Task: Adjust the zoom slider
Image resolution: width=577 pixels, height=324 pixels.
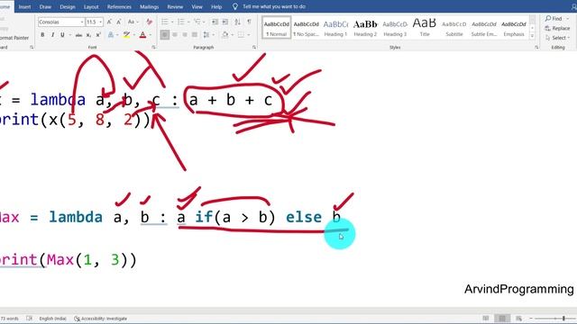Action: [x=563, y=319]
